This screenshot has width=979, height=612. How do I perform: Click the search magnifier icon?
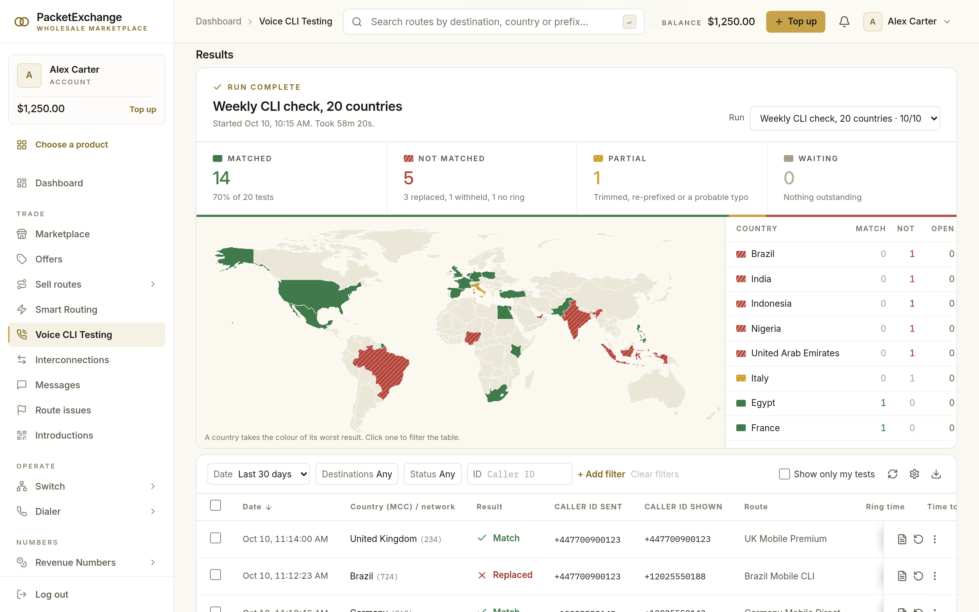click(357, 21)
